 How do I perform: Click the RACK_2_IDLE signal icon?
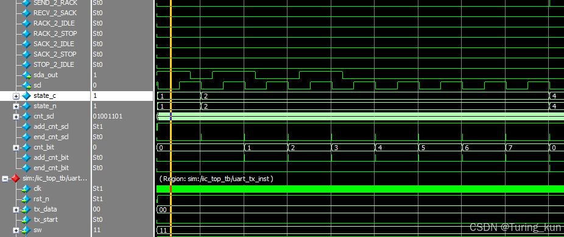(x=26, y=23)
